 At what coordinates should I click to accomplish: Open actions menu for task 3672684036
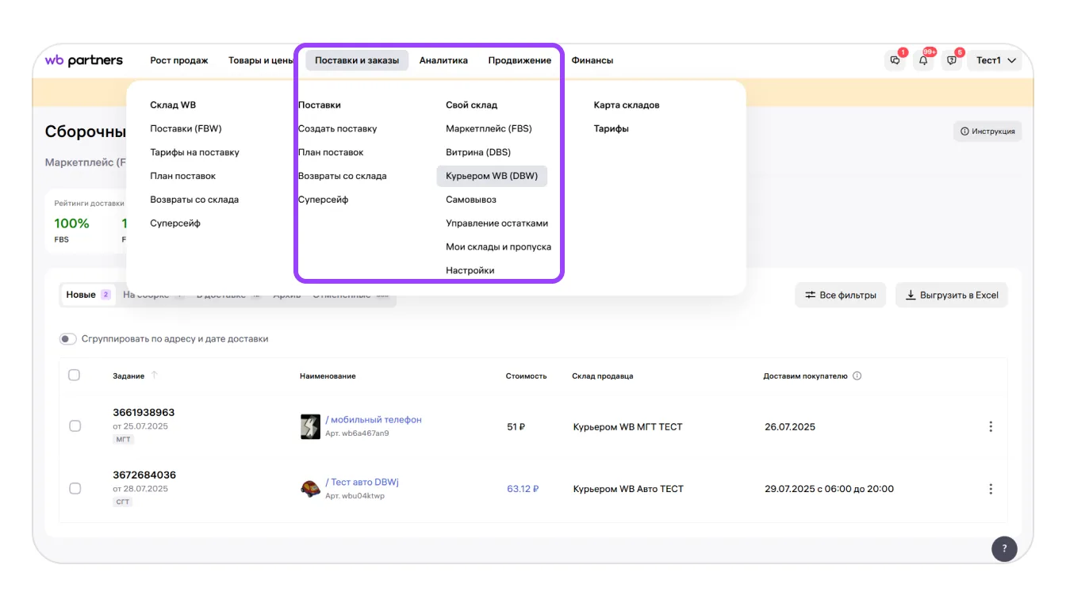pyautogui.click(x=991, y=489)
